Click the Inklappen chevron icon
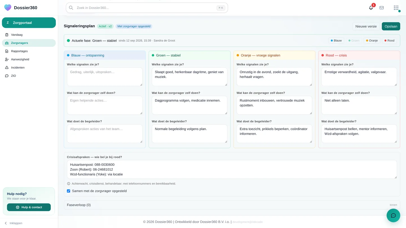 click(6, 223)
